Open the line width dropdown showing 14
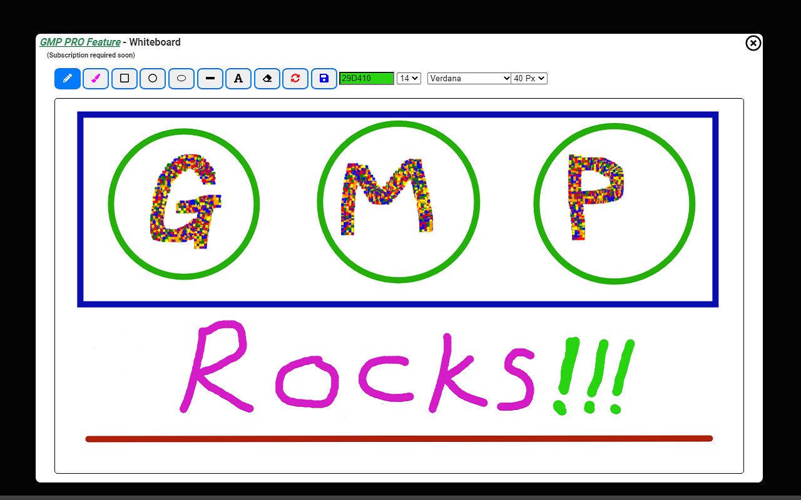The width and height of the screenshot is (801, 500). click(409, 78)
